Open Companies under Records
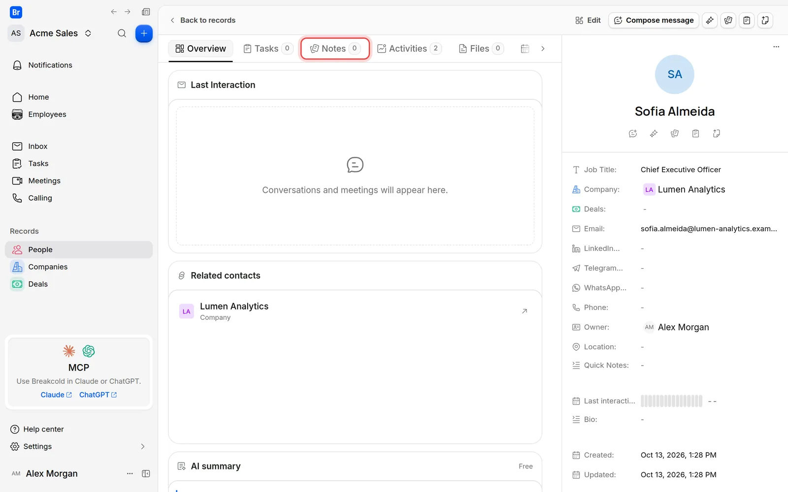This screenshot has width=788, height=492. click(x=79, y=267)
